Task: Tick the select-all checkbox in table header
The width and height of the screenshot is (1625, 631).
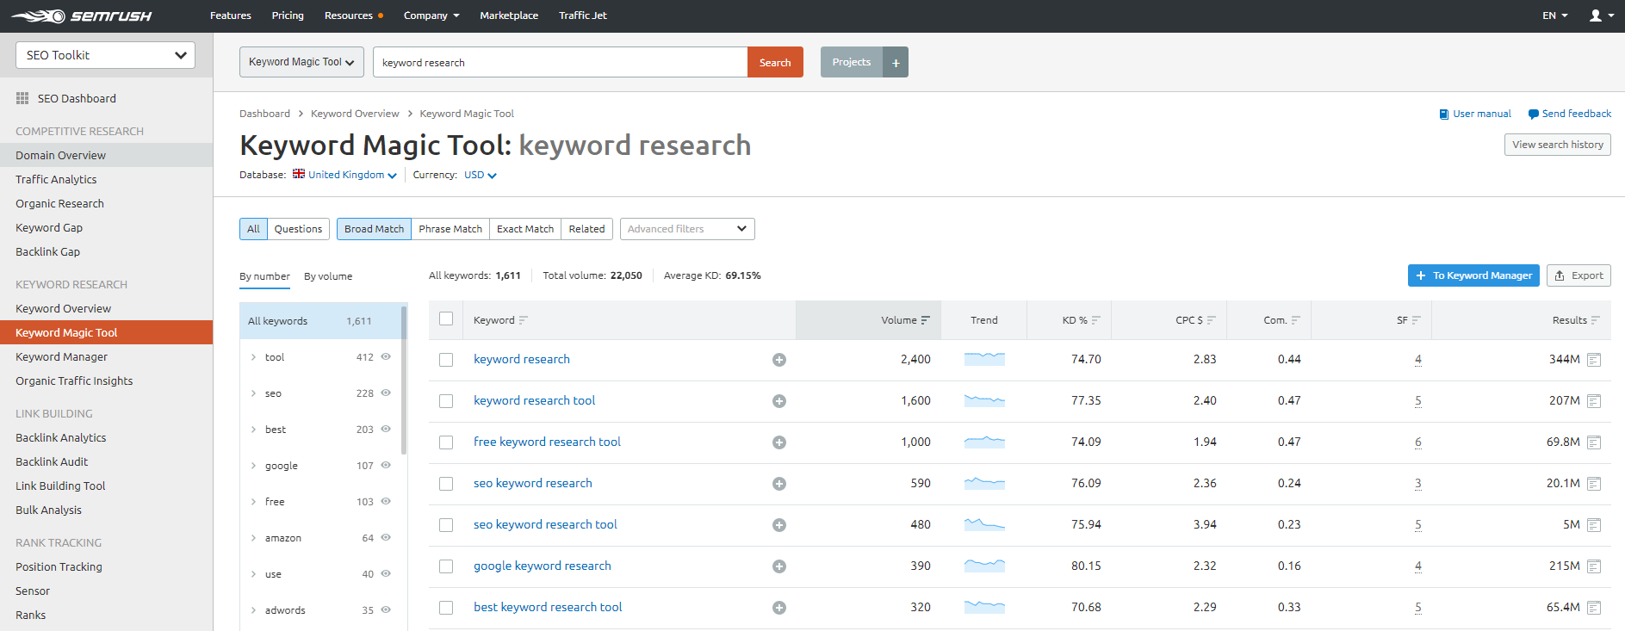Action: [x=446, y=319]
